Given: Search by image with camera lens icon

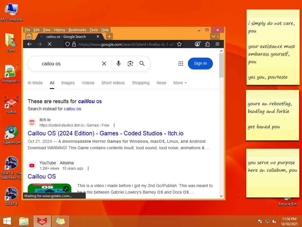Looking at the screenshot, I should (x=130, y=64).
